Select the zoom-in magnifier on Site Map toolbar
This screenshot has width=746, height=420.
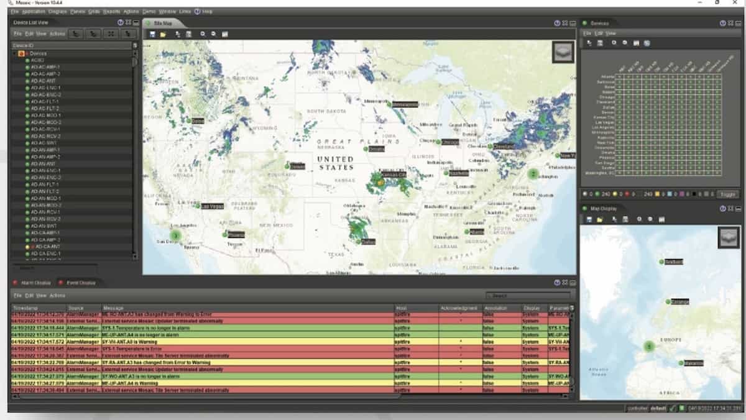(203, 34)
